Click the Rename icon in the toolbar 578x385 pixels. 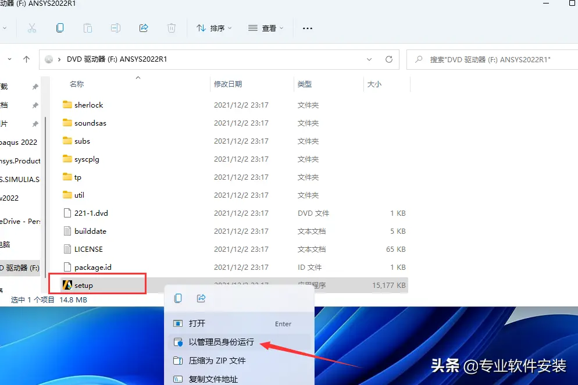click(116, 28)
